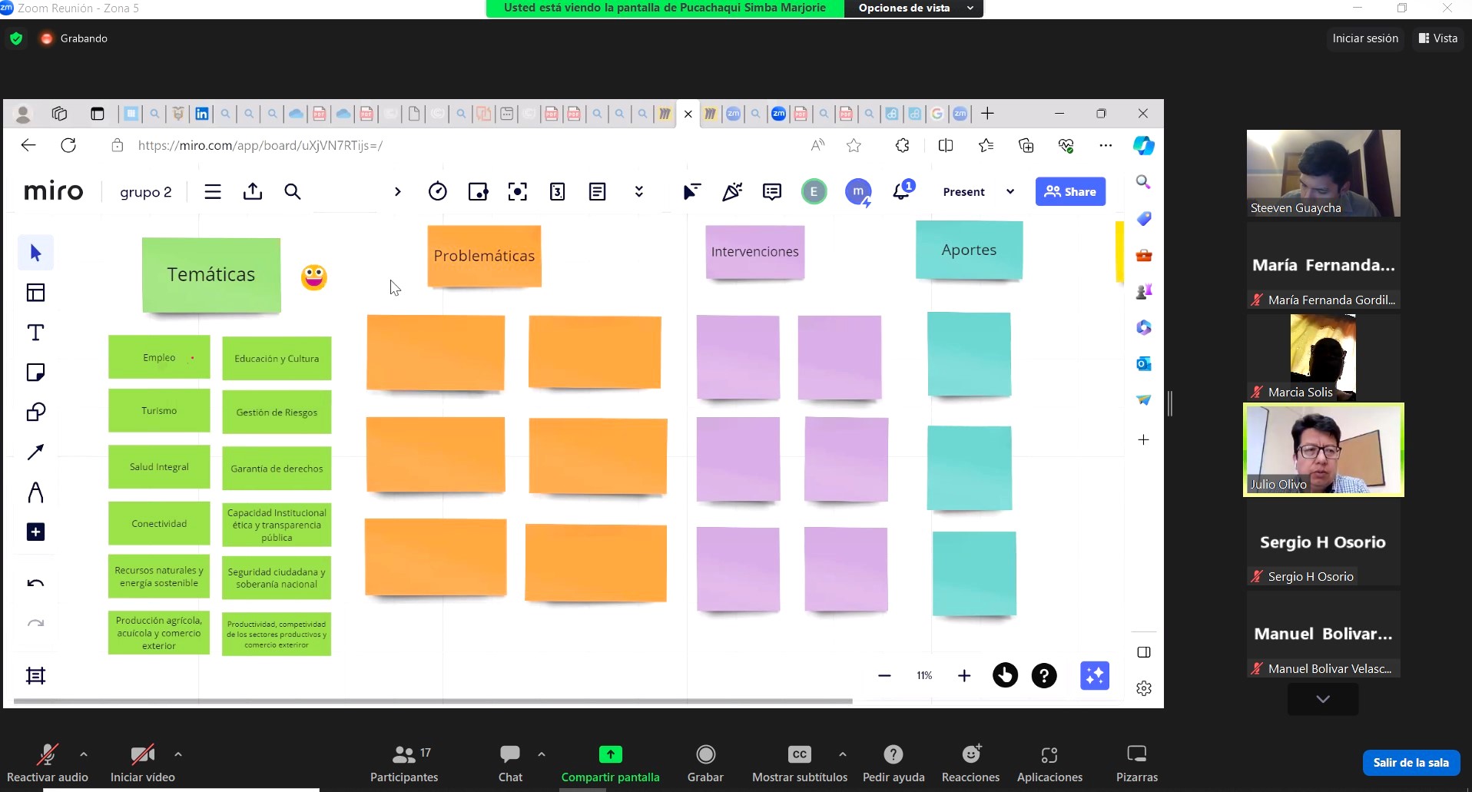Click Salir de la sala button

(x=1411, y=763)
